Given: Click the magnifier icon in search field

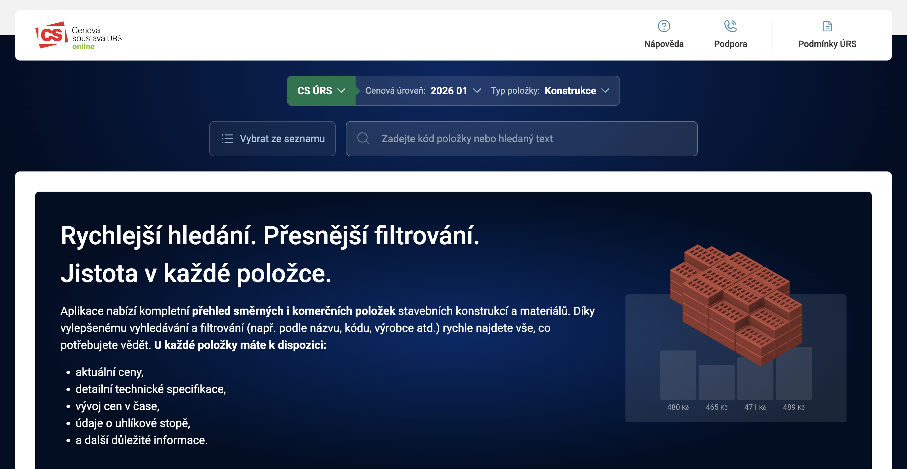Looking at the screenshot, I should click(x=363, y=138).
